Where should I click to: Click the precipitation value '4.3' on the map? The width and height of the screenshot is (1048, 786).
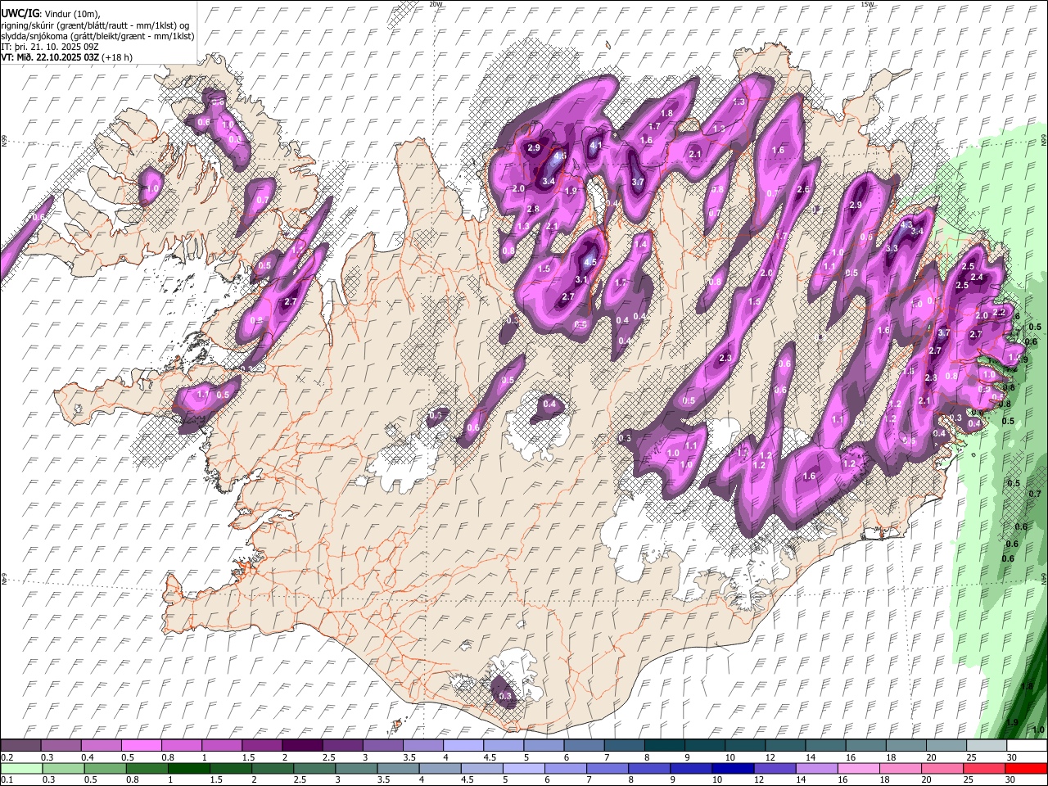906,224
